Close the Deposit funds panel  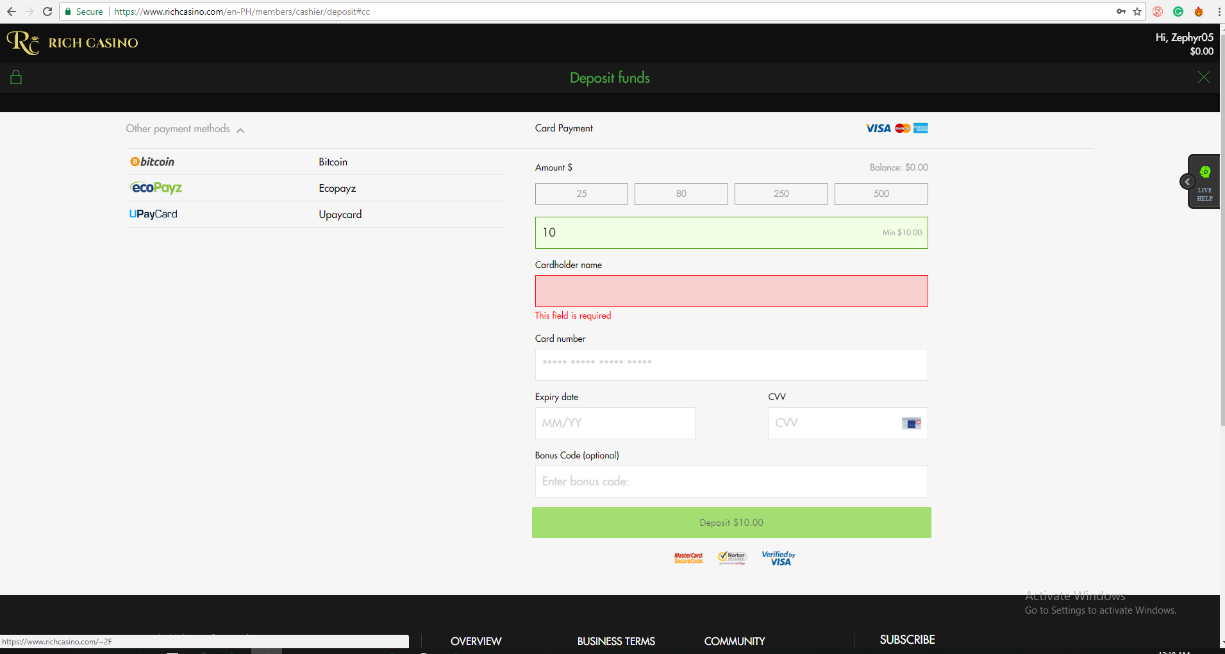(1204, 78)
